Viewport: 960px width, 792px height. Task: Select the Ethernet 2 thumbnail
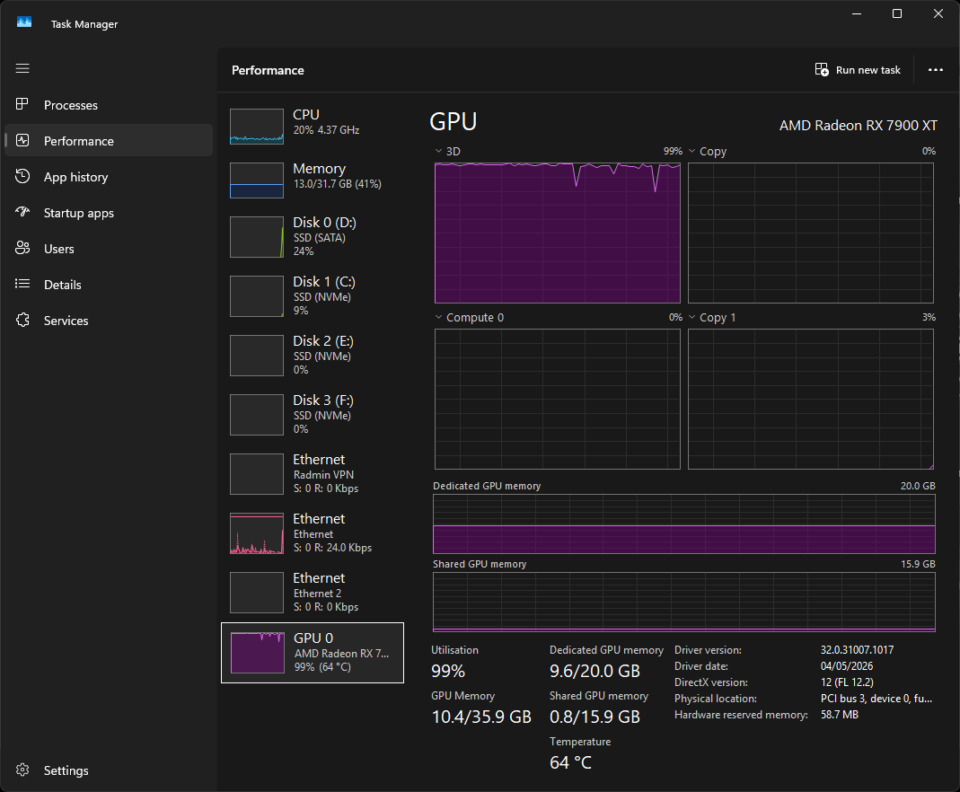257,593
